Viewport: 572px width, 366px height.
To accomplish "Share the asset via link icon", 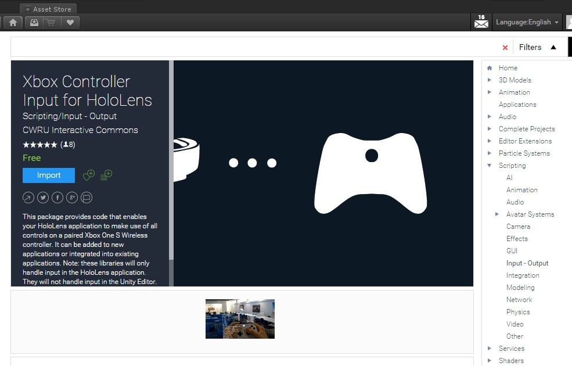I will click(x=28, y=198).
